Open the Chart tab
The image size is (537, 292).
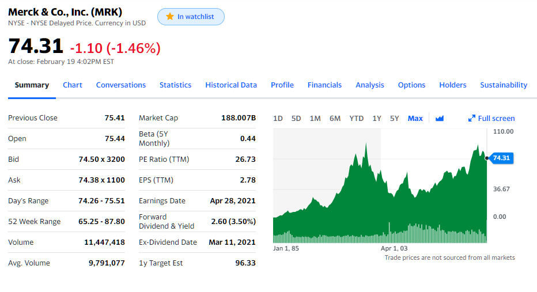(x=73, y=85)
